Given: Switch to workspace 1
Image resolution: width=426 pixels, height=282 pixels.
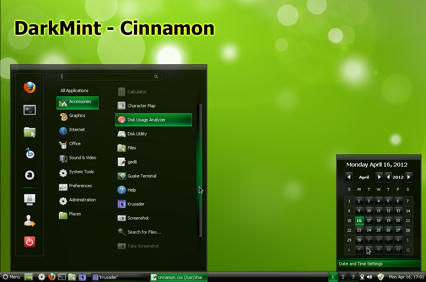Looking at the screenshot, I should [333, 277].
